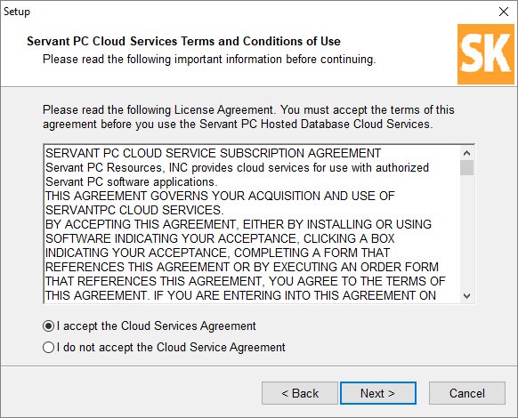This screenshot has width=518, height=418.
Task: Select "I accept the Cloud Services Agreement"
Action: 150,326
